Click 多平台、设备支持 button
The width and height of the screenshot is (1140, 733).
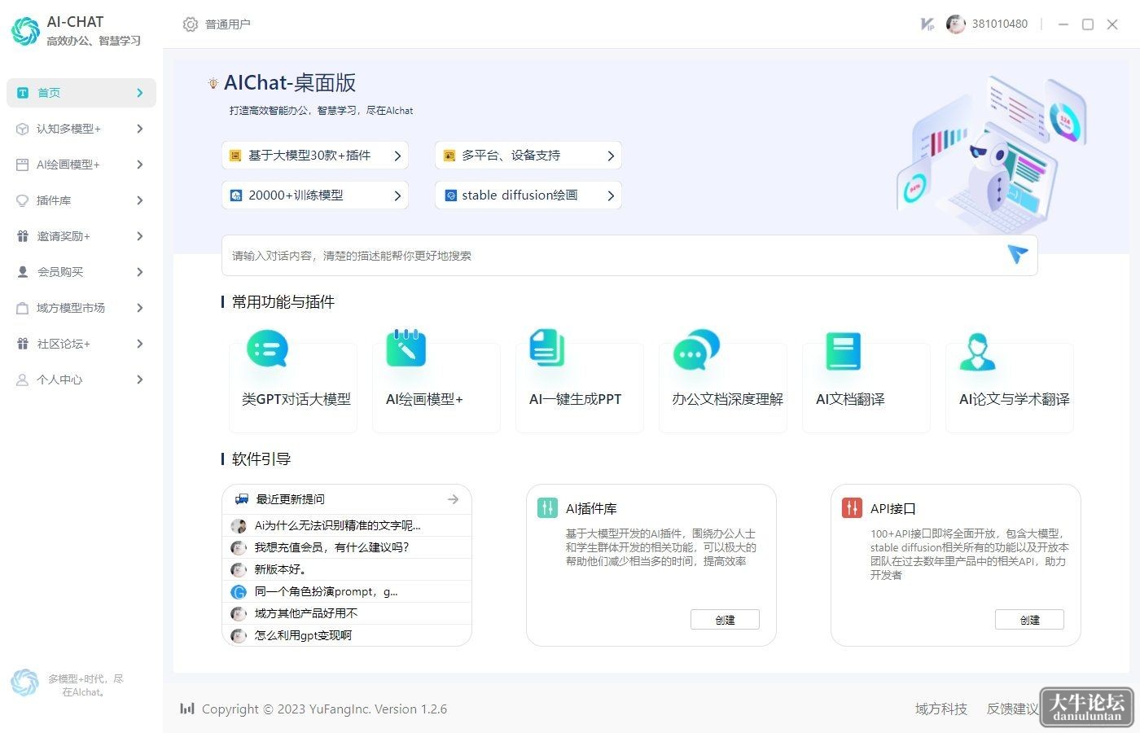(x=528, y=156)
